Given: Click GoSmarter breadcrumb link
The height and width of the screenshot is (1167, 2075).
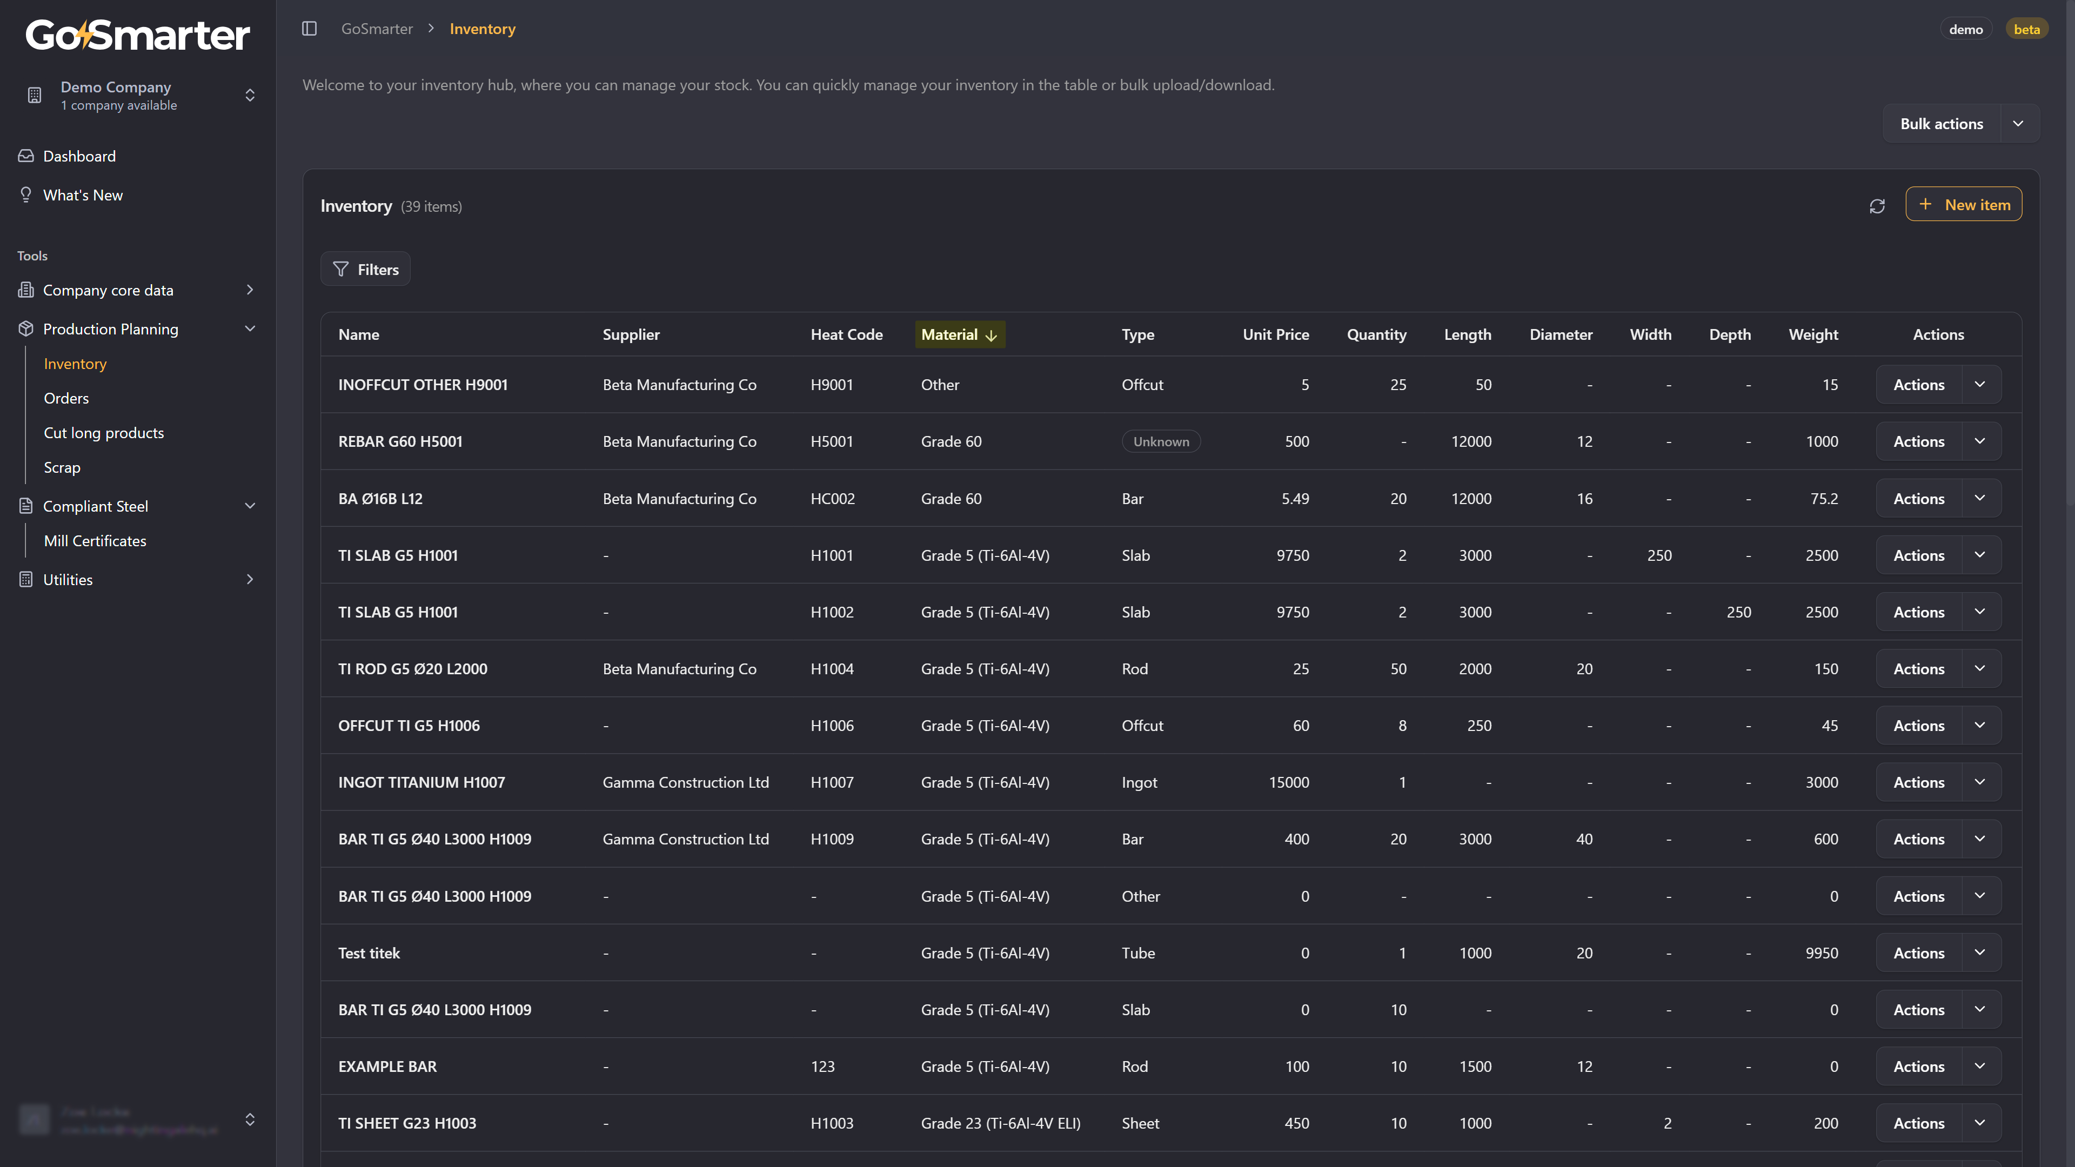Looking at the screenshot, I should [377, 29].
